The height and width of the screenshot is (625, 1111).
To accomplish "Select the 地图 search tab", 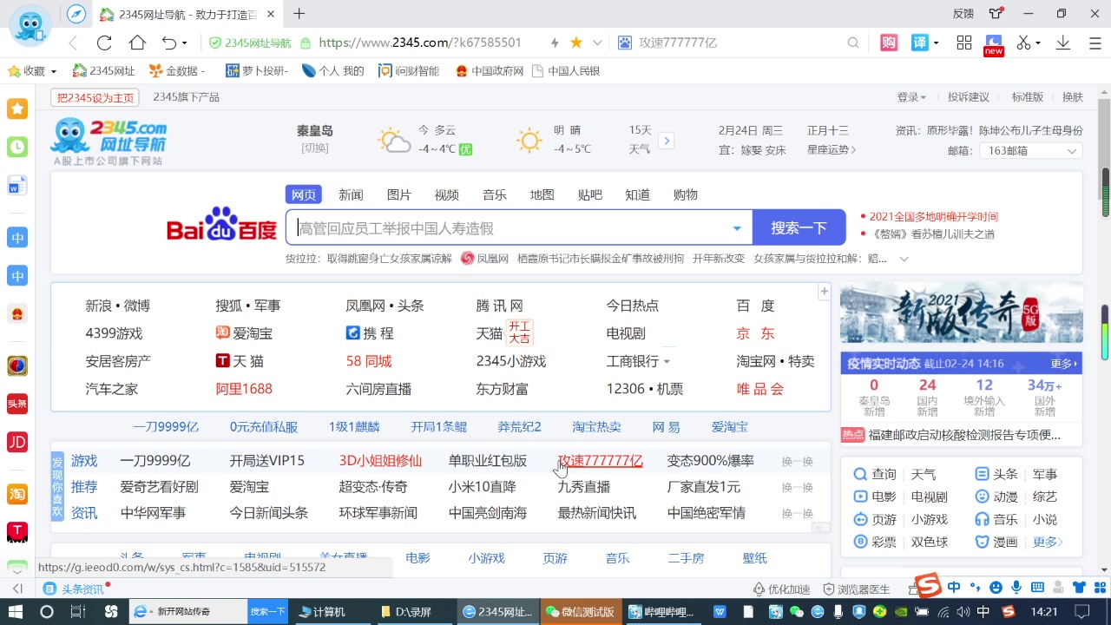I will [x=542, y=194].
